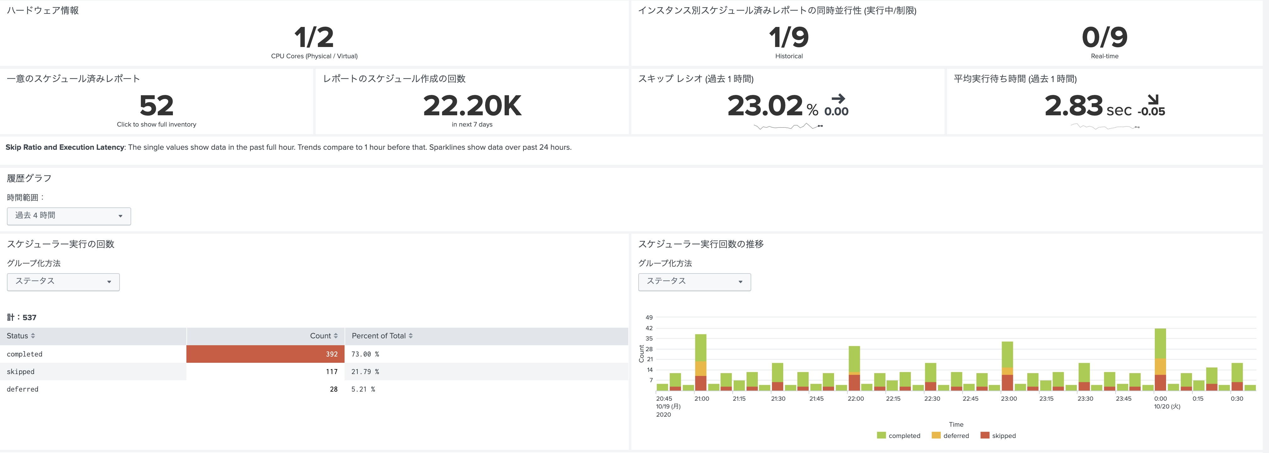Toggle deferred series in chart legend
Screen dimensions: 1269x453
pyautogui.click(x=950, y=436)
